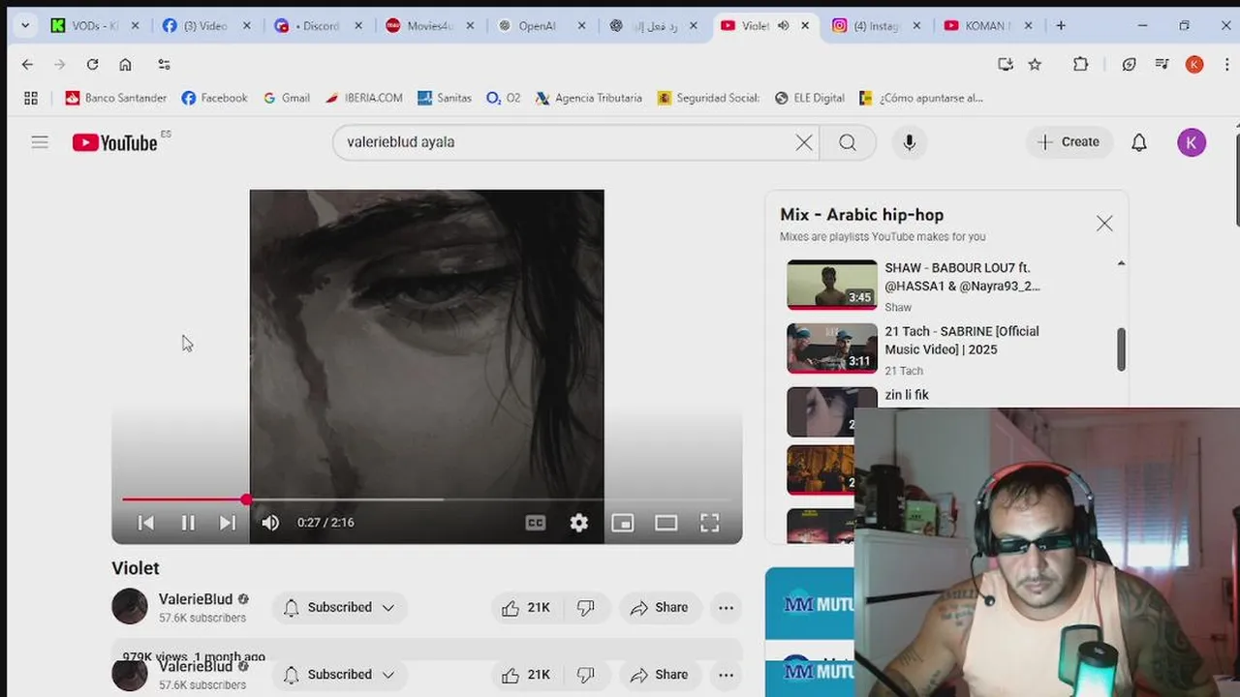
Task: Mute the video player volume
Action: click(270, 523)
